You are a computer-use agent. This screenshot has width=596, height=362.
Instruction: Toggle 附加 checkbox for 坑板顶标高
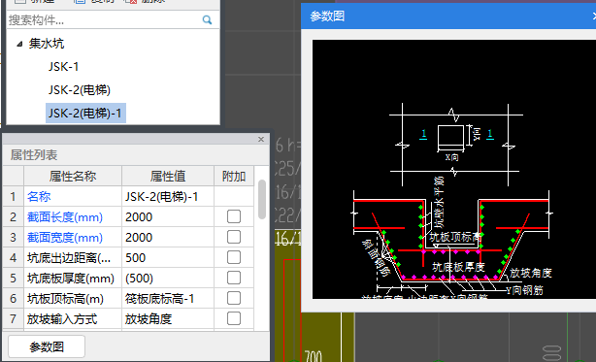pyautogui.click(x=234, y=298)
